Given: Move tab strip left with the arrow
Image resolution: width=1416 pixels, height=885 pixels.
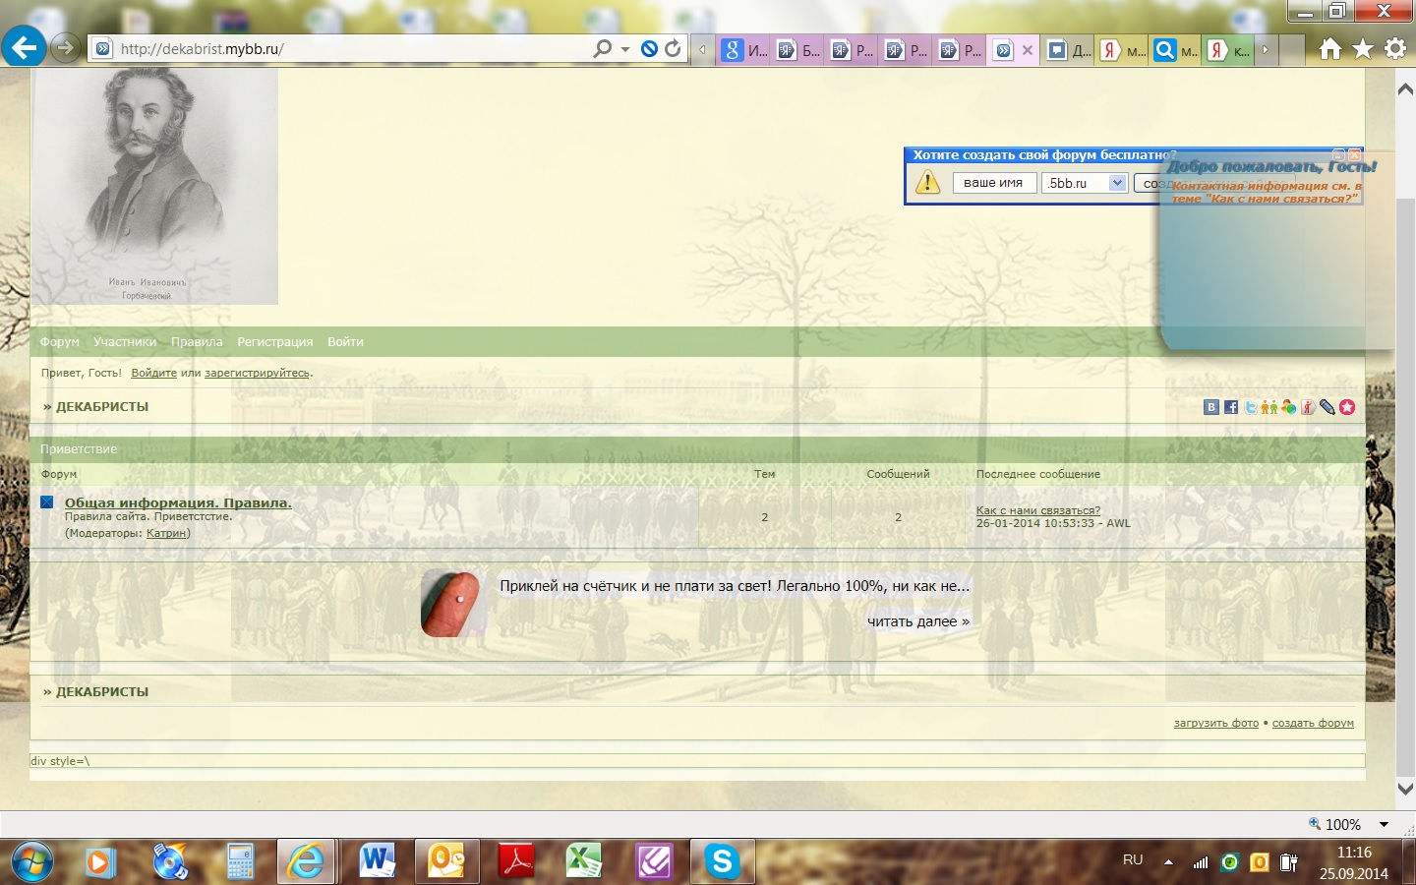Looking at the screenshot, I should point(702,49).
